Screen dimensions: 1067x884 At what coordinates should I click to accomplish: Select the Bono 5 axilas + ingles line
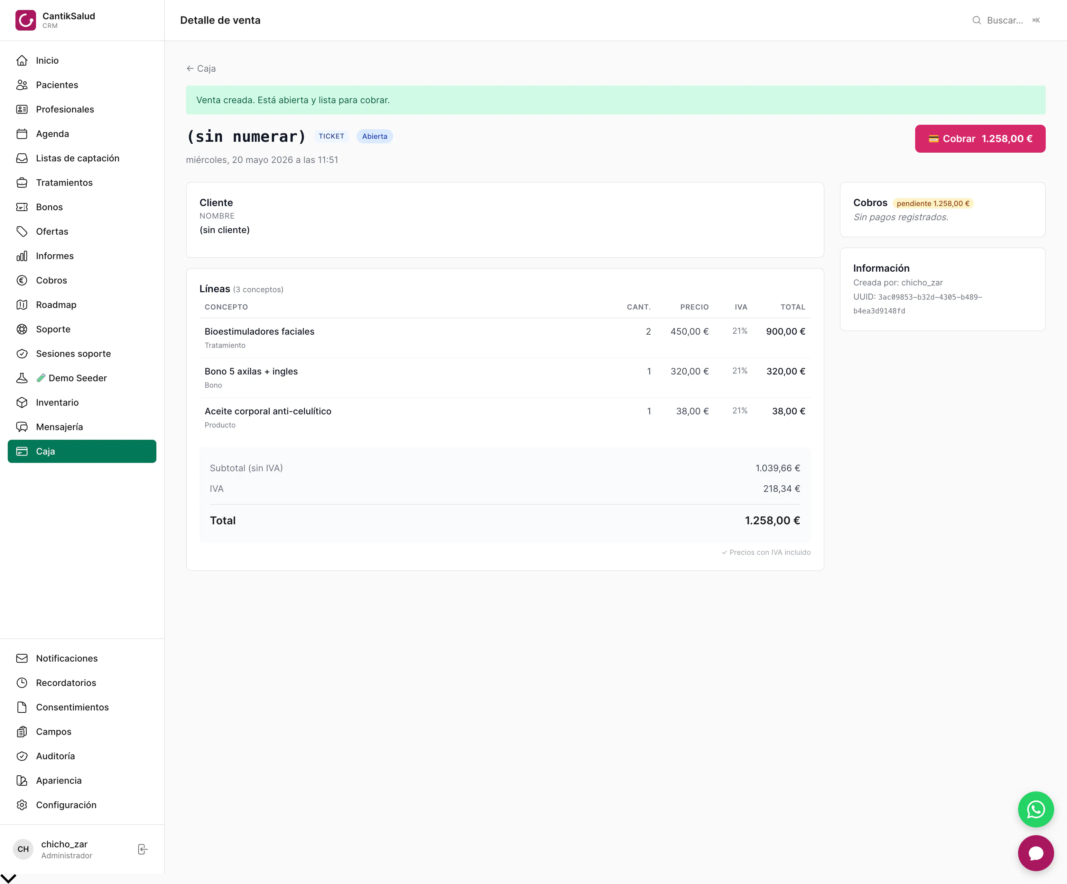tap(505, 378)
